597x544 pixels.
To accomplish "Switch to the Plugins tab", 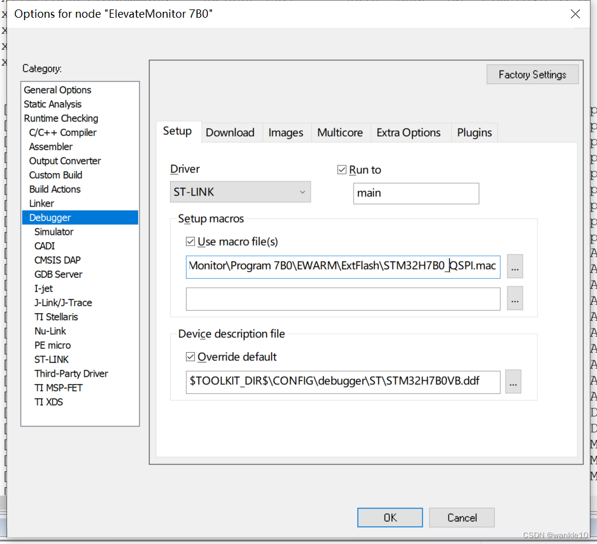I will (474, 132).
